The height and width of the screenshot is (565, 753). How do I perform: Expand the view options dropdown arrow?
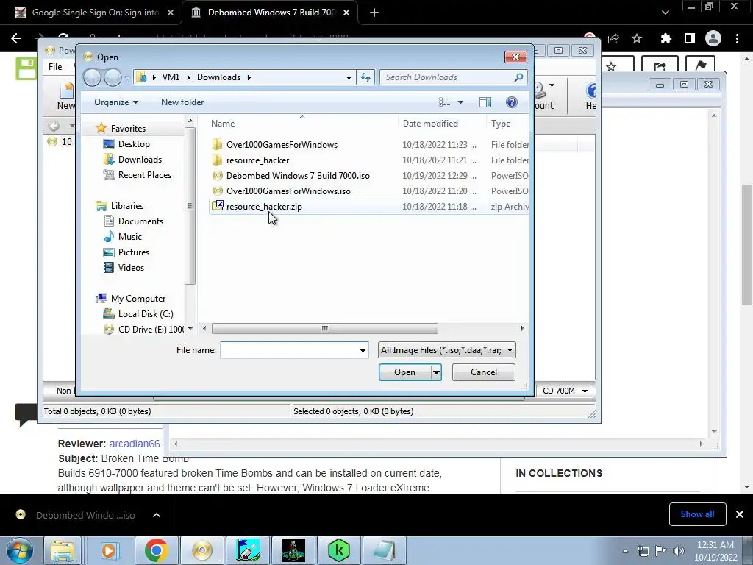pos(460,102)
